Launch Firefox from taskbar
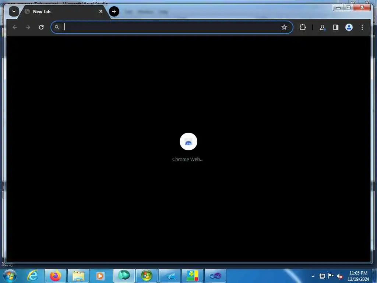377x283 pixels. click(55, 276)
